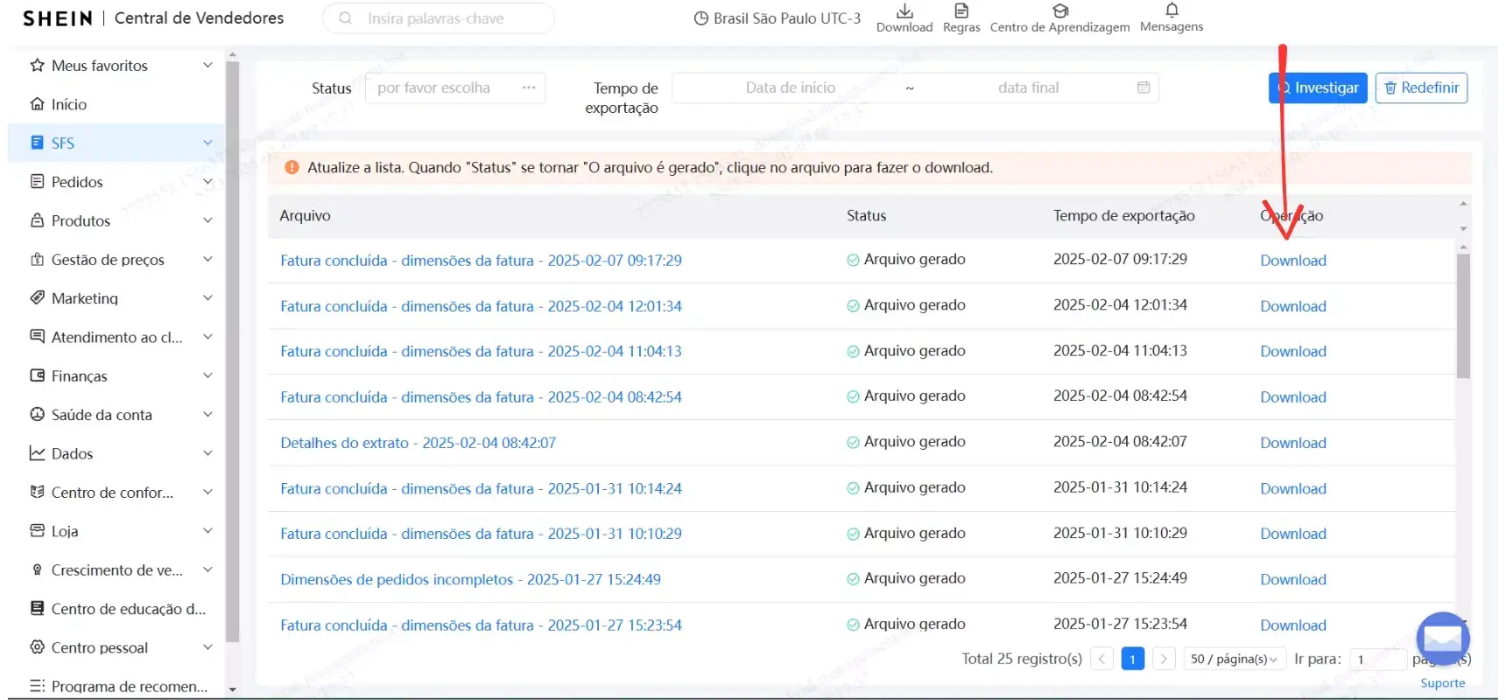
Task: Click the Programa de recomendação icon
Action: coord(37,686)
